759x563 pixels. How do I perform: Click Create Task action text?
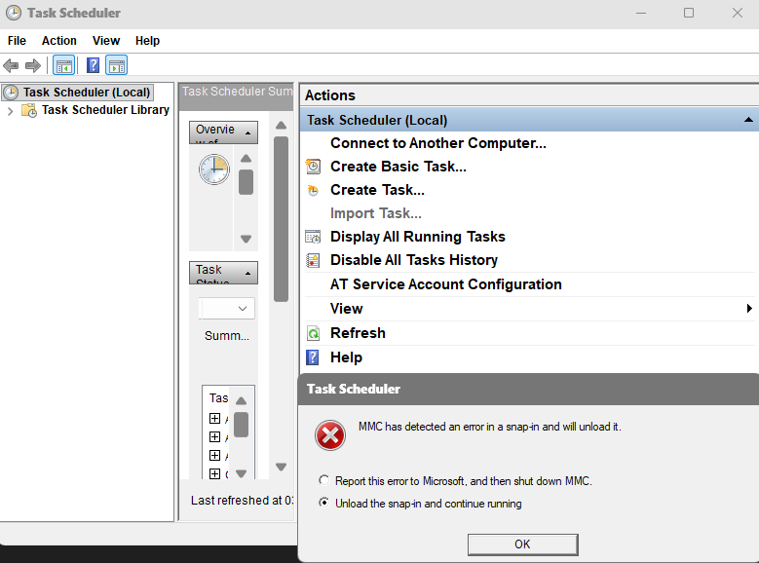(x=378, y=190)
